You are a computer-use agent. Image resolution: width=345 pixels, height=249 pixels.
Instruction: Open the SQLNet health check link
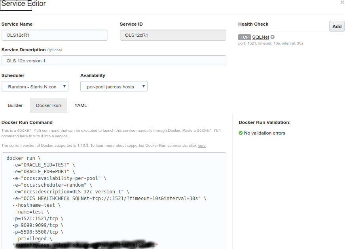[x=260, y=37]
